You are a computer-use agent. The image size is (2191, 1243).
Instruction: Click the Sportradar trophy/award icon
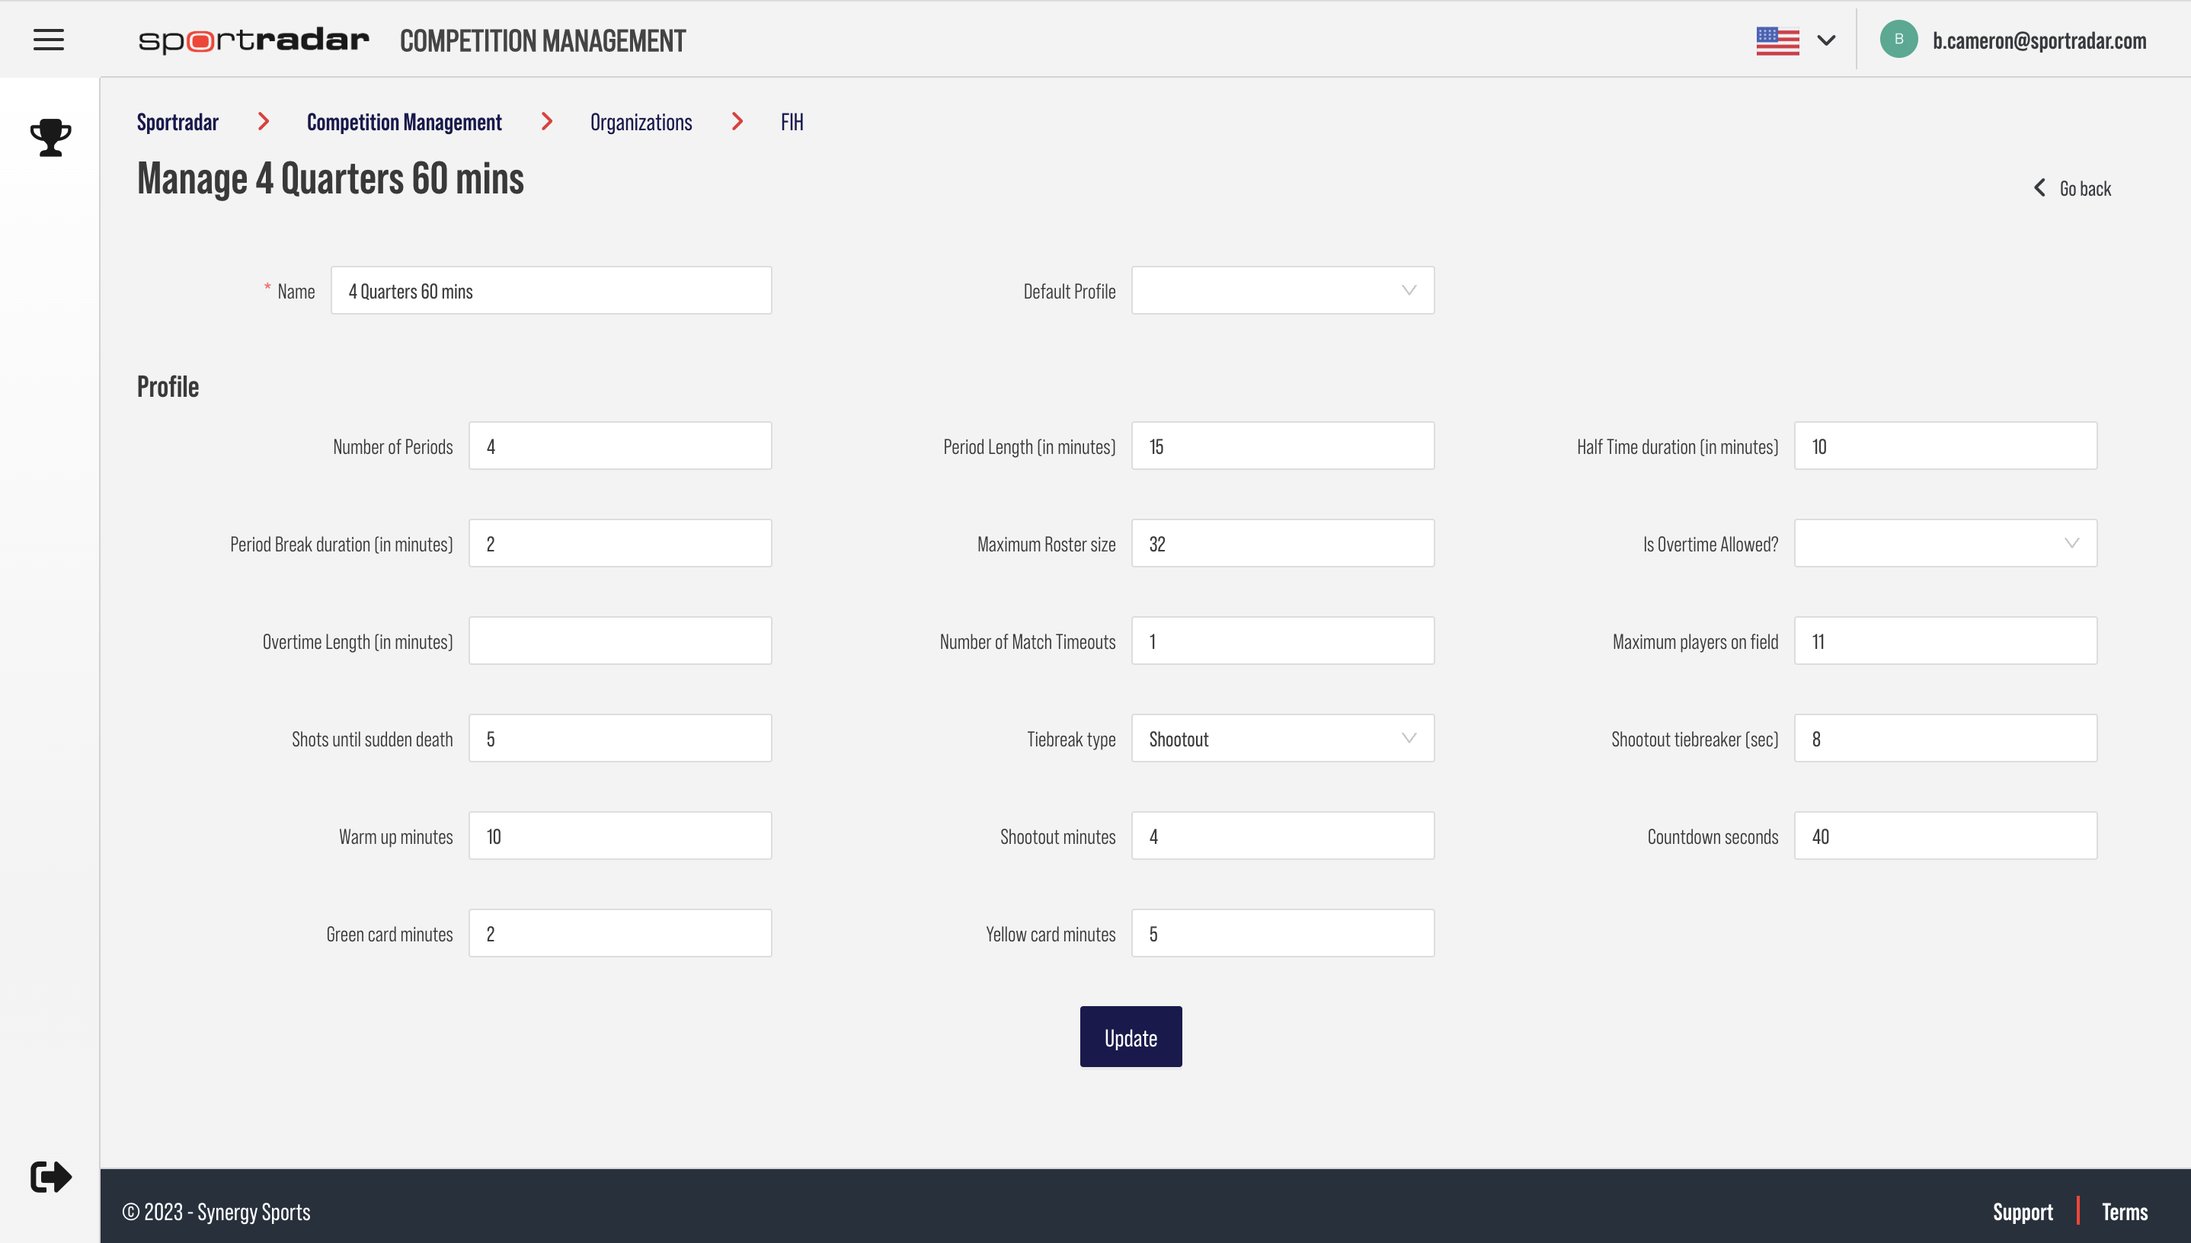50,136
